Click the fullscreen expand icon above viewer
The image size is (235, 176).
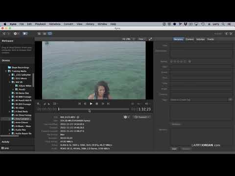(150, 39)
